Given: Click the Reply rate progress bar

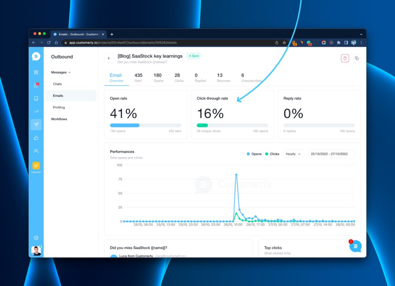Looking at the screenshot, I should pyautogui.click(x=319, y=125).
